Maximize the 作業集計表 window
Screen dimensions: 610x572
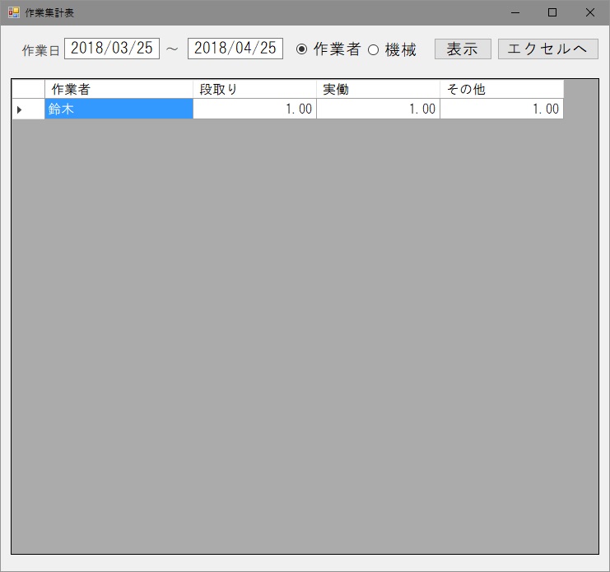(x=552, y=13)
